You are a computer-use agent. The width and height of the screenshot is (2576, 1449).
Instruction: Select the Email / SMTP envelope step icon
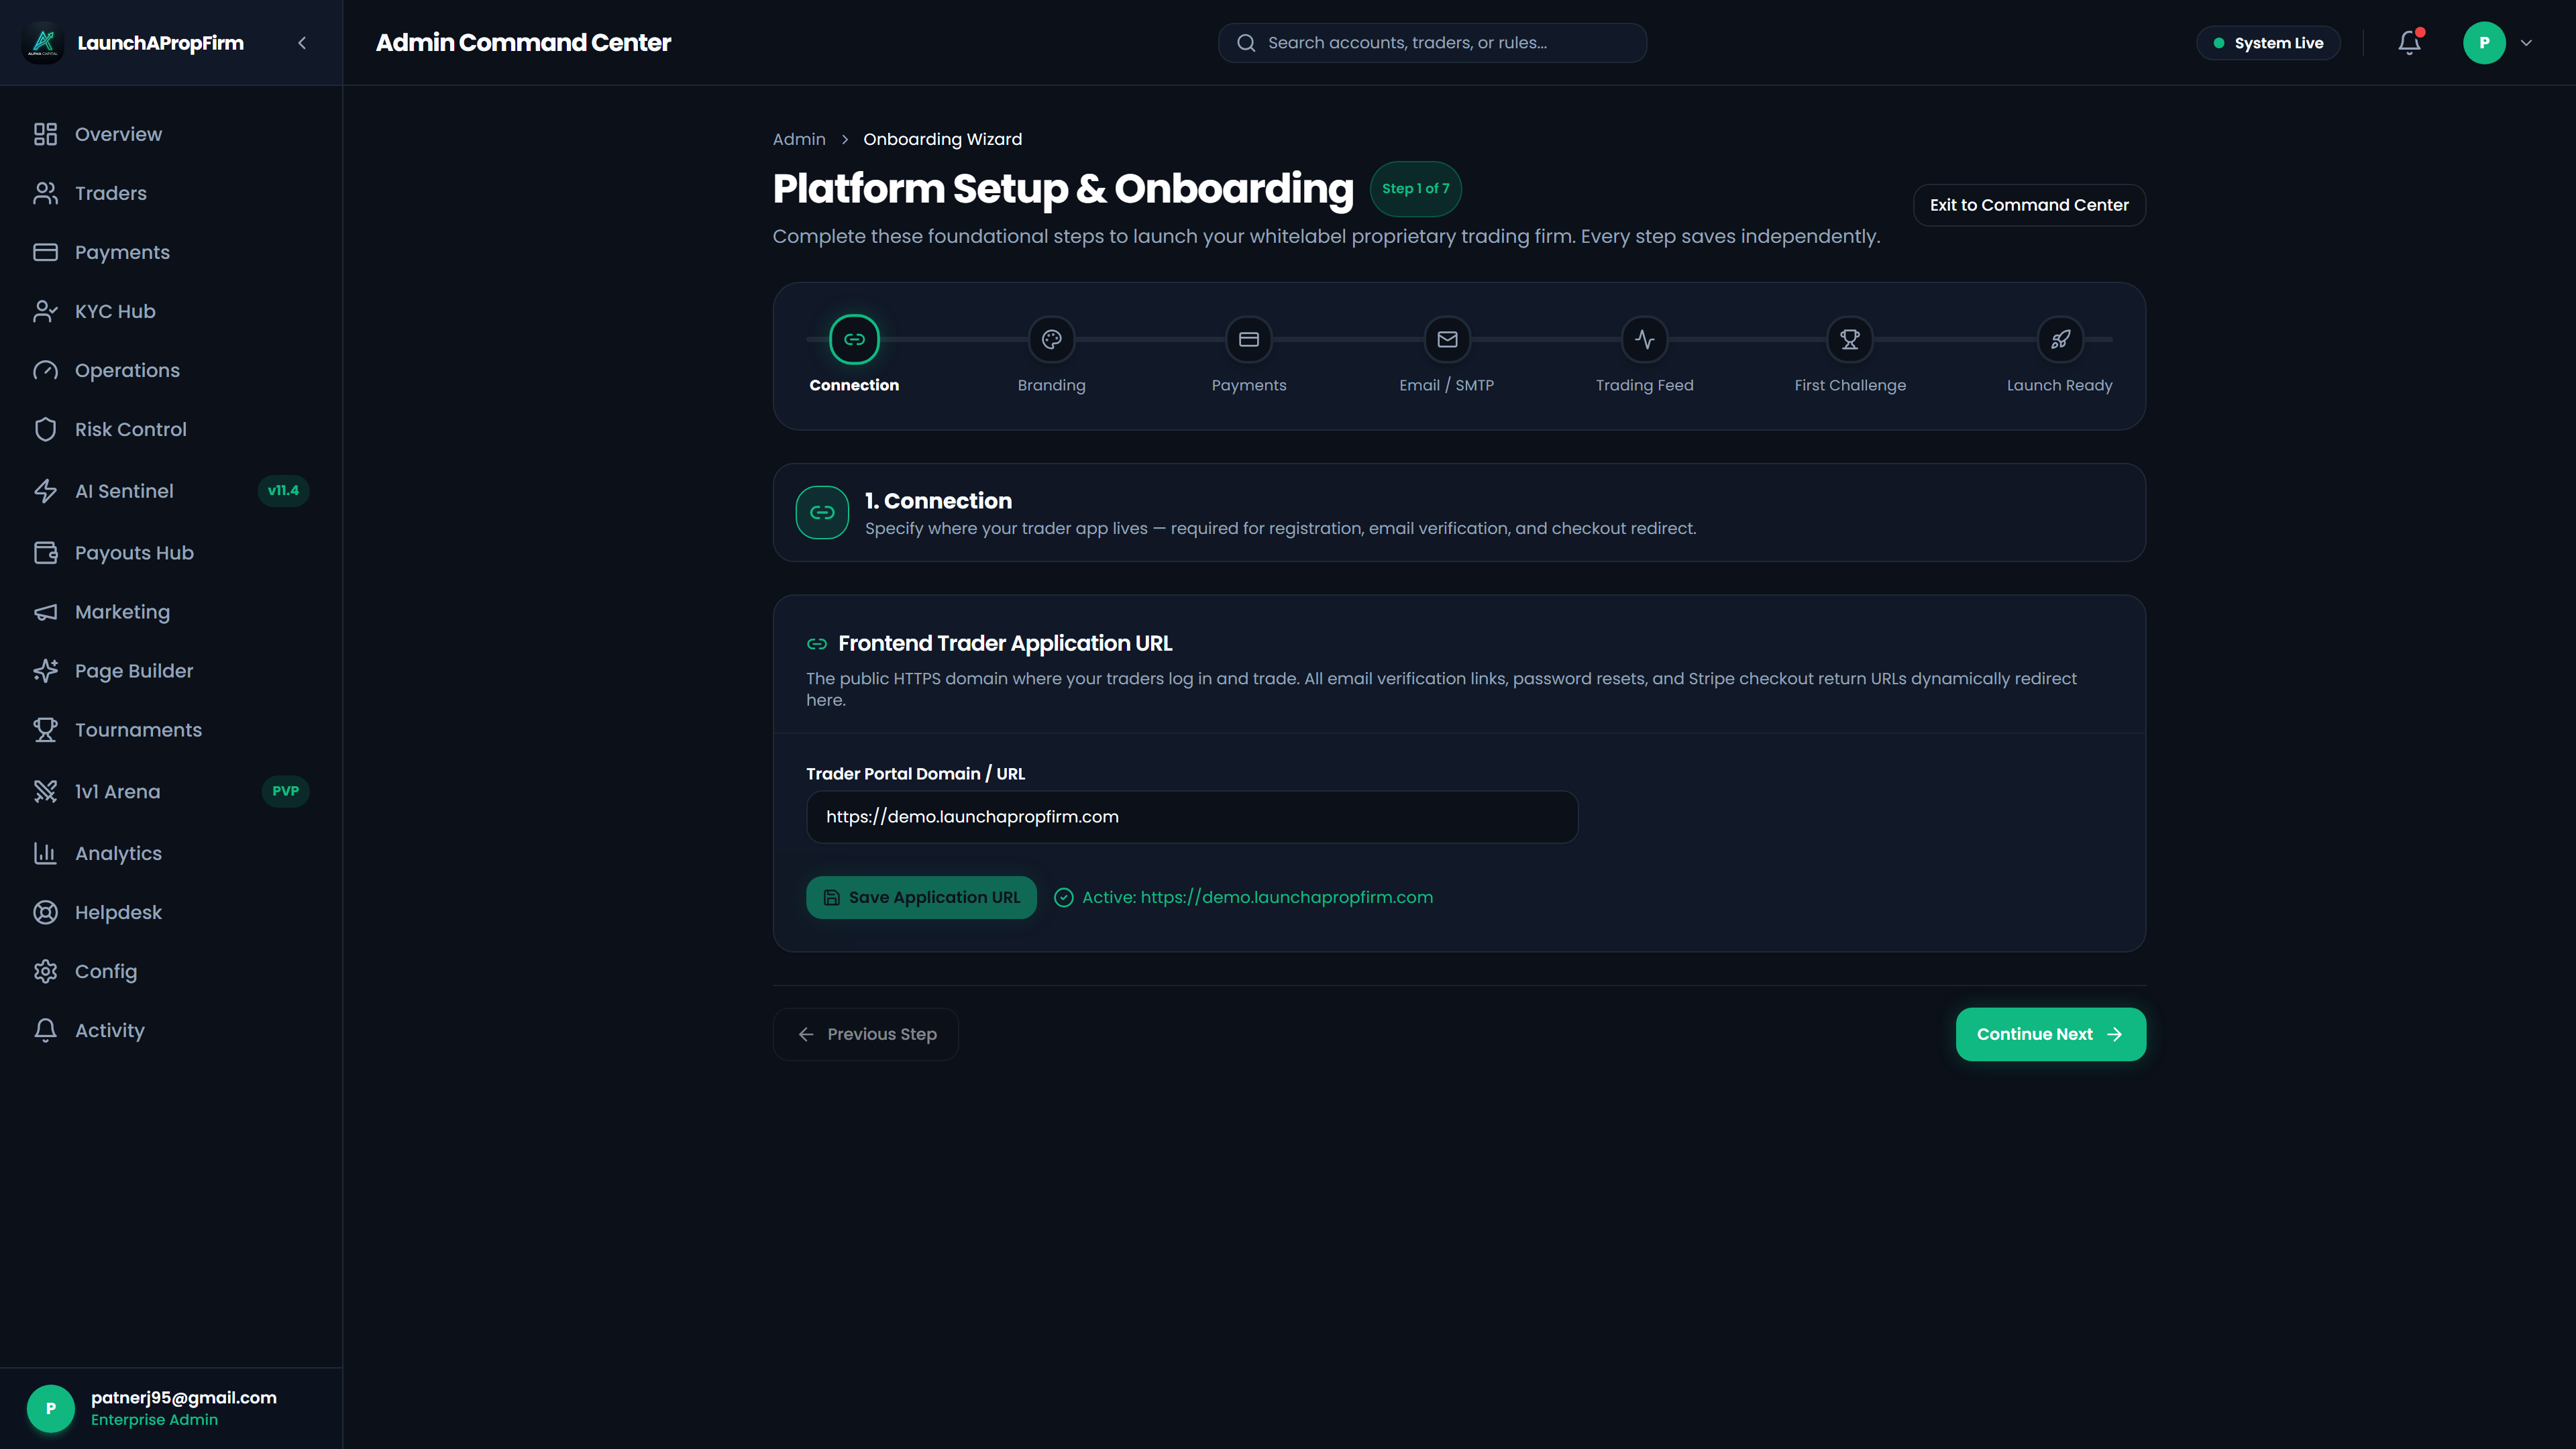click(x=1447, y=339)
